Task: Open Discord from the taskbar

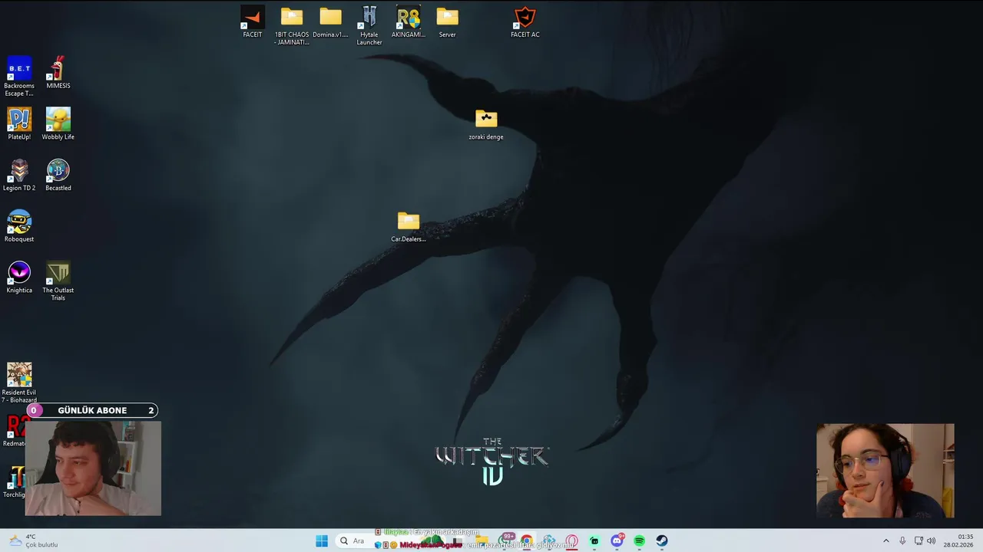Action: pos(617,540)
